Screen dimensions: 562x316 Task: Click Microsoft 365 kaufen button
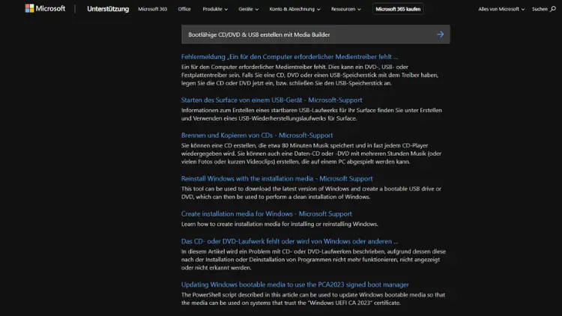click(x=398, y=9)
